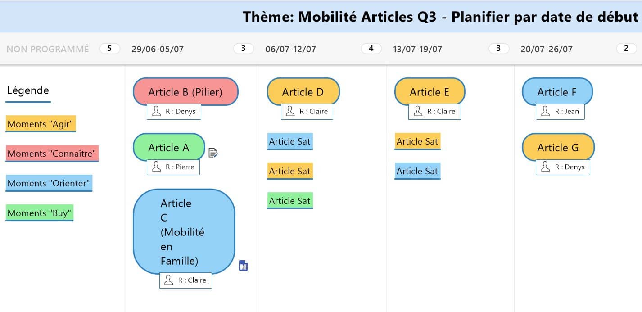This screenshot has height=312, width=642.
Task: Select the Moments "Buy" legend item
Action: [x=40, y=213]
